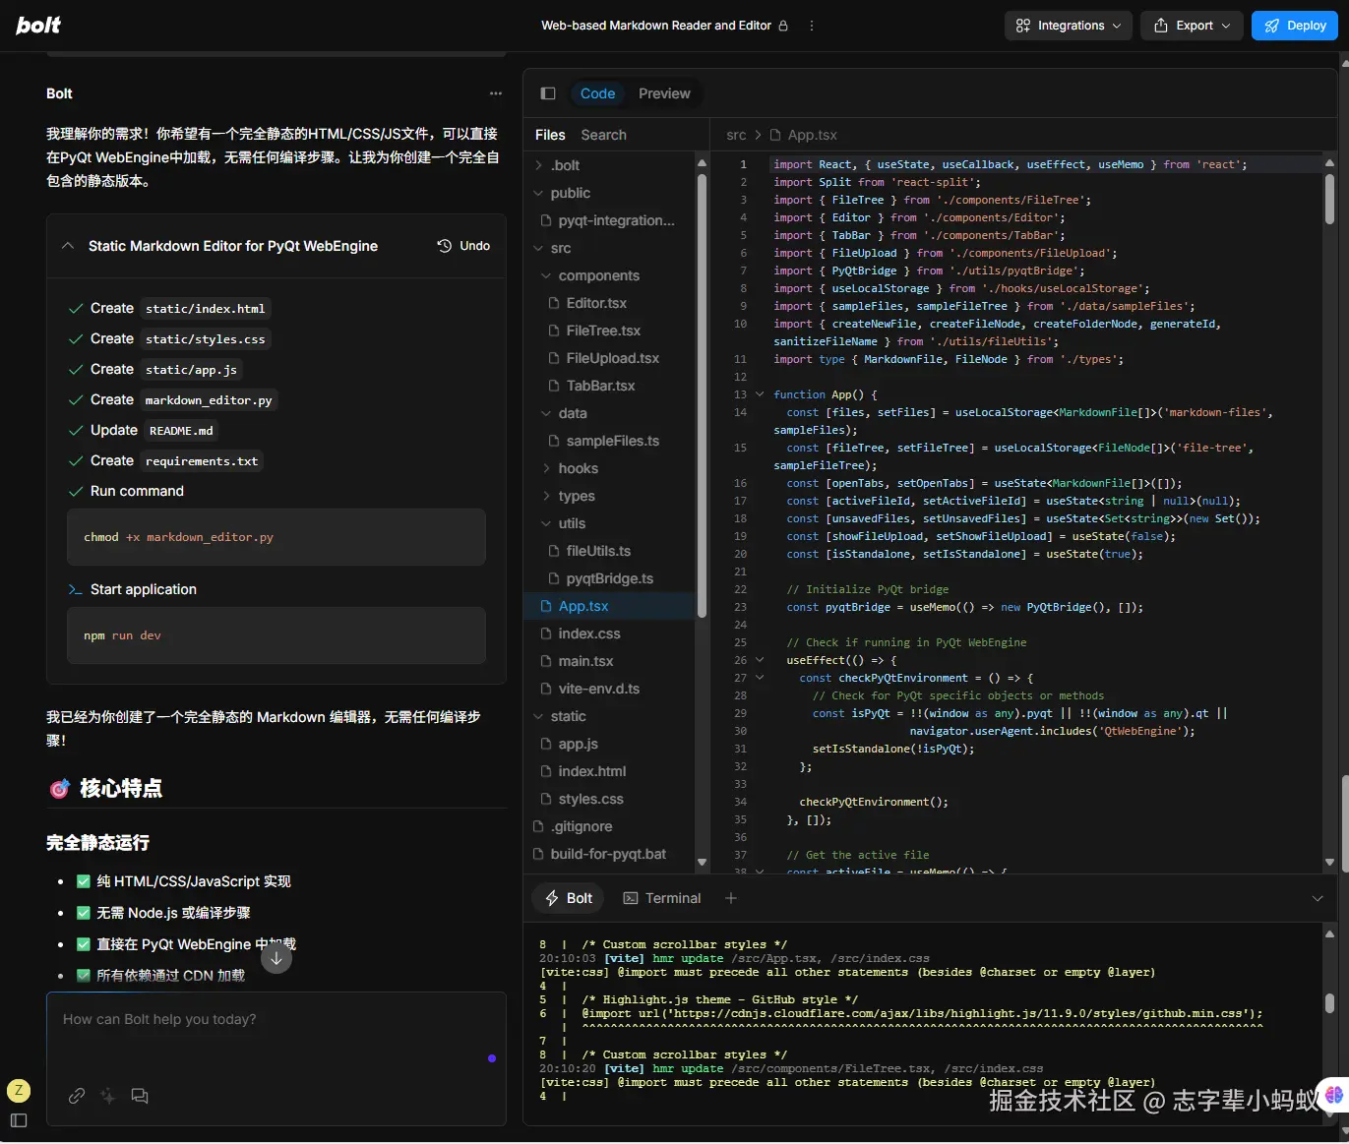
Task: Click the scroll-to-bottom arrow button
Action: click(x=276, y=958)
